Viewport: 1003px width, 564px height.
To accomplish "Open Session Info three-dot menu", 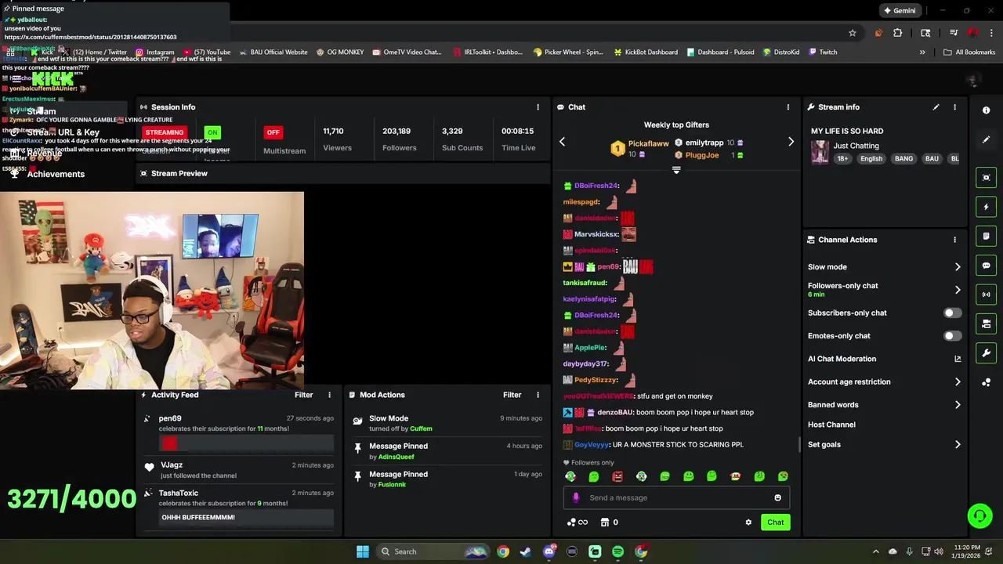I will pyautogui.click(x=538, y=107).
